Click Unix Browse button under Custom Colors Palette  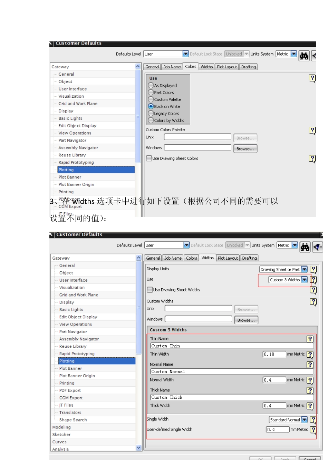tap(245, 138)
